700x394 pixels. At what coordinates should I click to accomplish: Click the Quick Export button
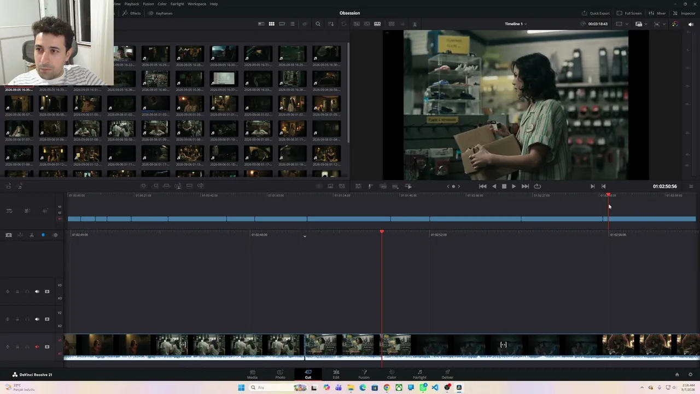click(x=596, y=13)
